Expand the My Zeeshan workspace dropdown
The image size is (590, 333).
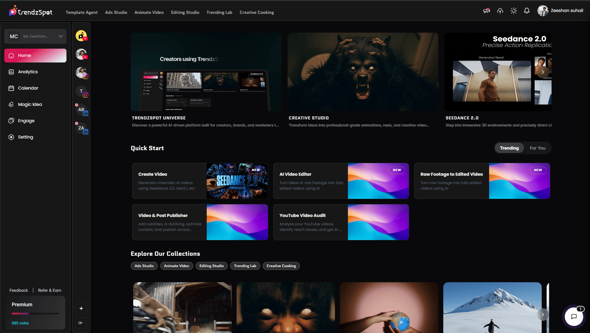click(35, 36)
